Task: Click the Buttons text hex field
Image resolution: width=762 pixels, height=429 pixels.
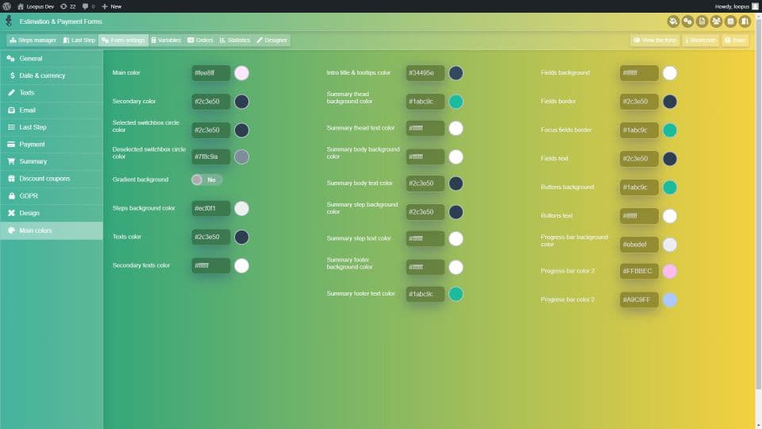Action: tap(639, 216)
